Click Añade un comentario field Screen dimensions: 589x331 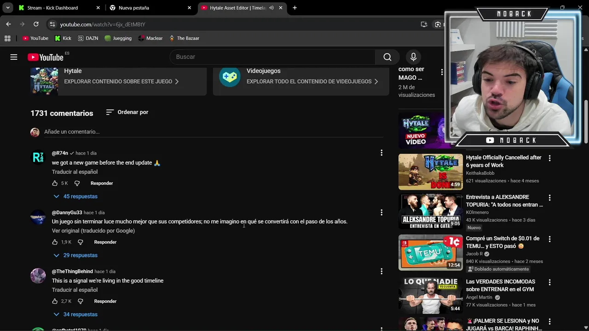(x=214, y=132)
